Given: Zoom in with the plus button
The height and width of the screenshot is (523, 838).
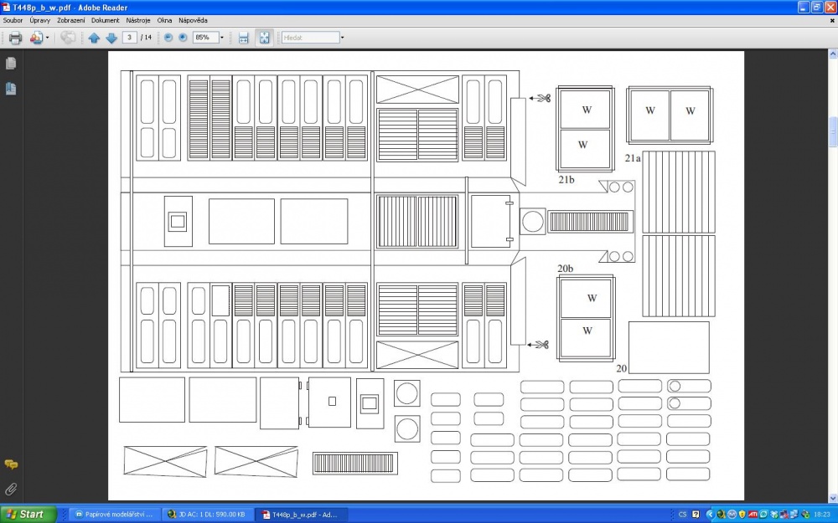Looking at the screenshot, I should click(x=183, y=38).
